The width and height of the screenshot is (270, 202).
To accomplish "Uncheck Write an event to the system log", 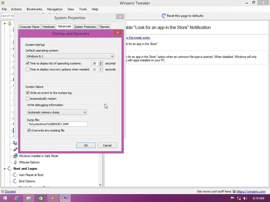I will [x=27, y=93].
